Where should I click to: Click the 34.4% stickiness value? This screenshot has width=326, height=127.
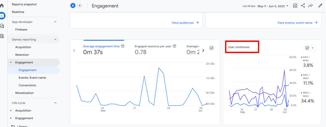(308, 101)
